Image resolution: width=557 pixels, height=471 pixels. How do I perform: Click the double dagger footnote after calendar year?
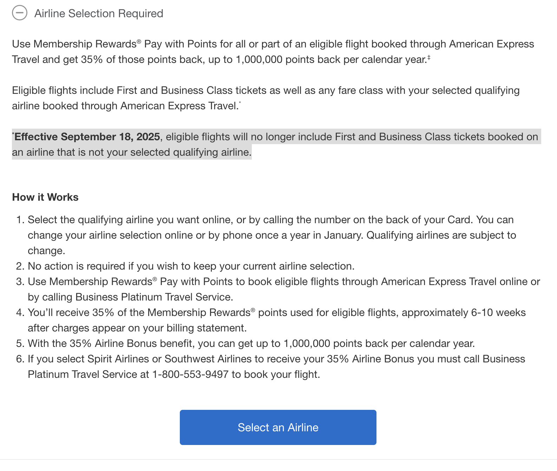pyautogui.click(x=429, y=57)
